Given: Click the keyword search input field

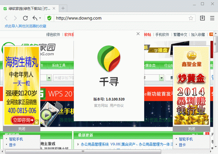Looking at the screenshot, I should coord(63,78).
